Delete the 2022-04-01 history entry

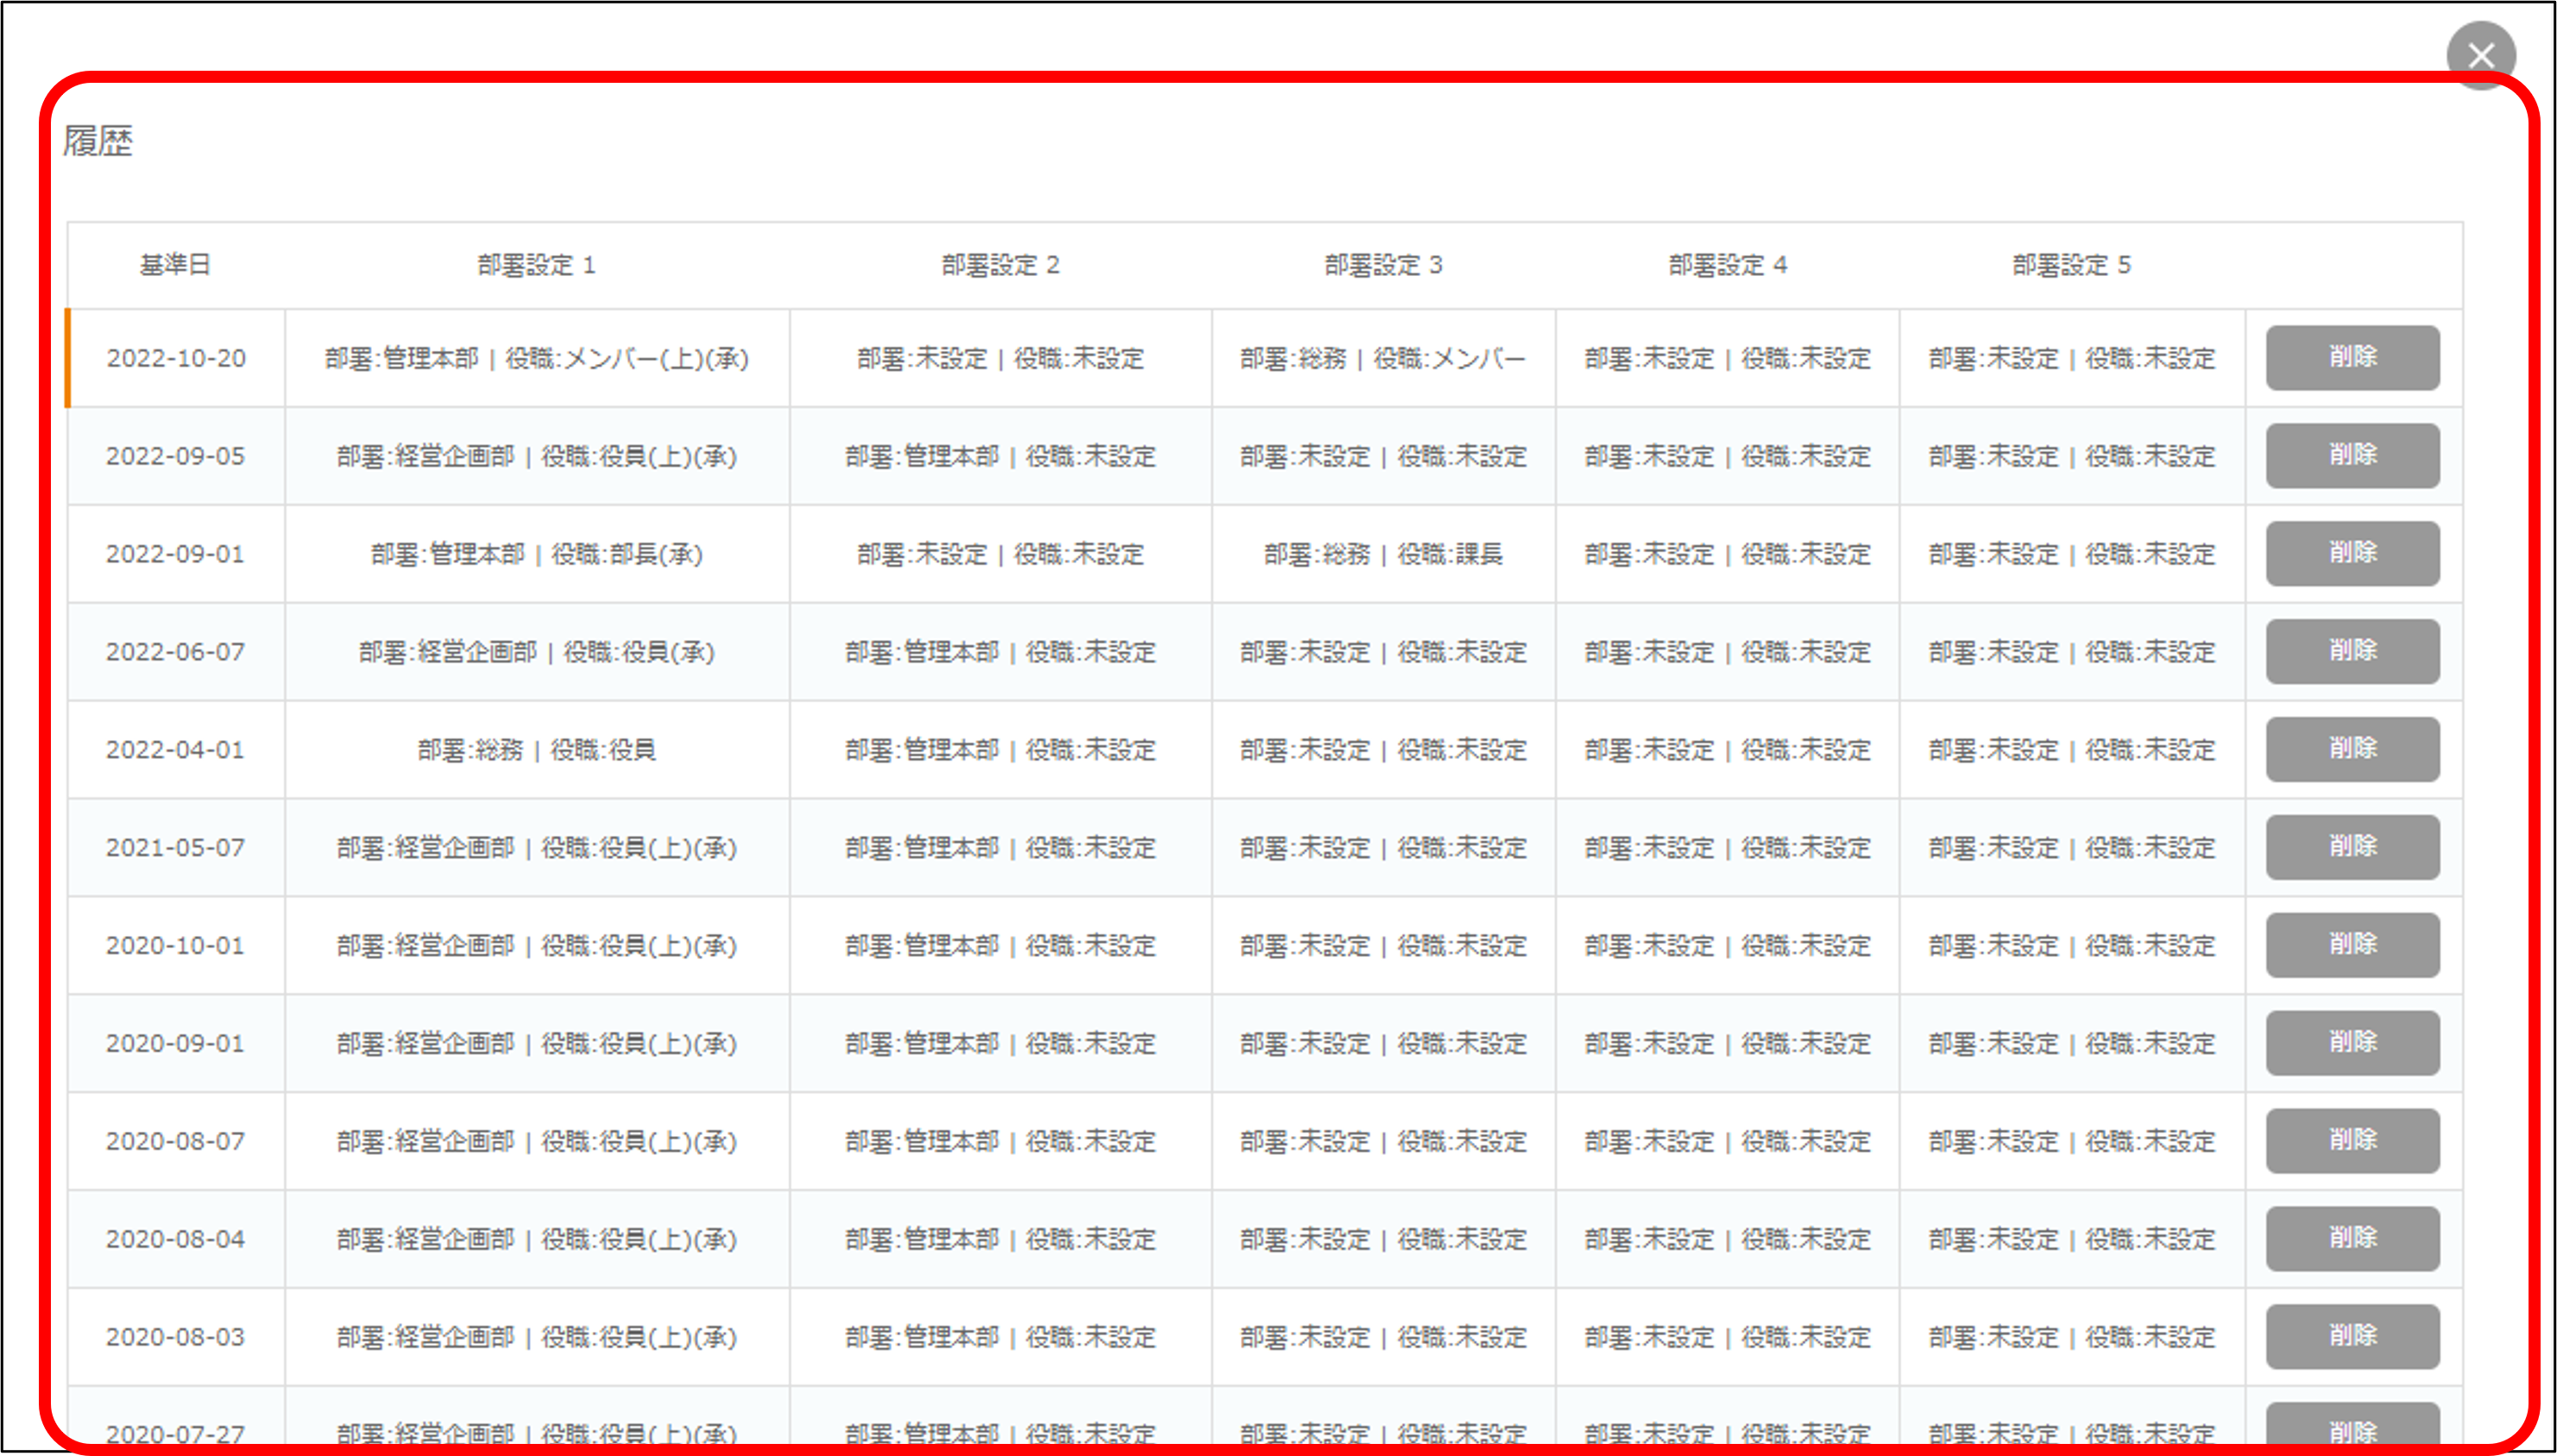tap(2352, 749)
